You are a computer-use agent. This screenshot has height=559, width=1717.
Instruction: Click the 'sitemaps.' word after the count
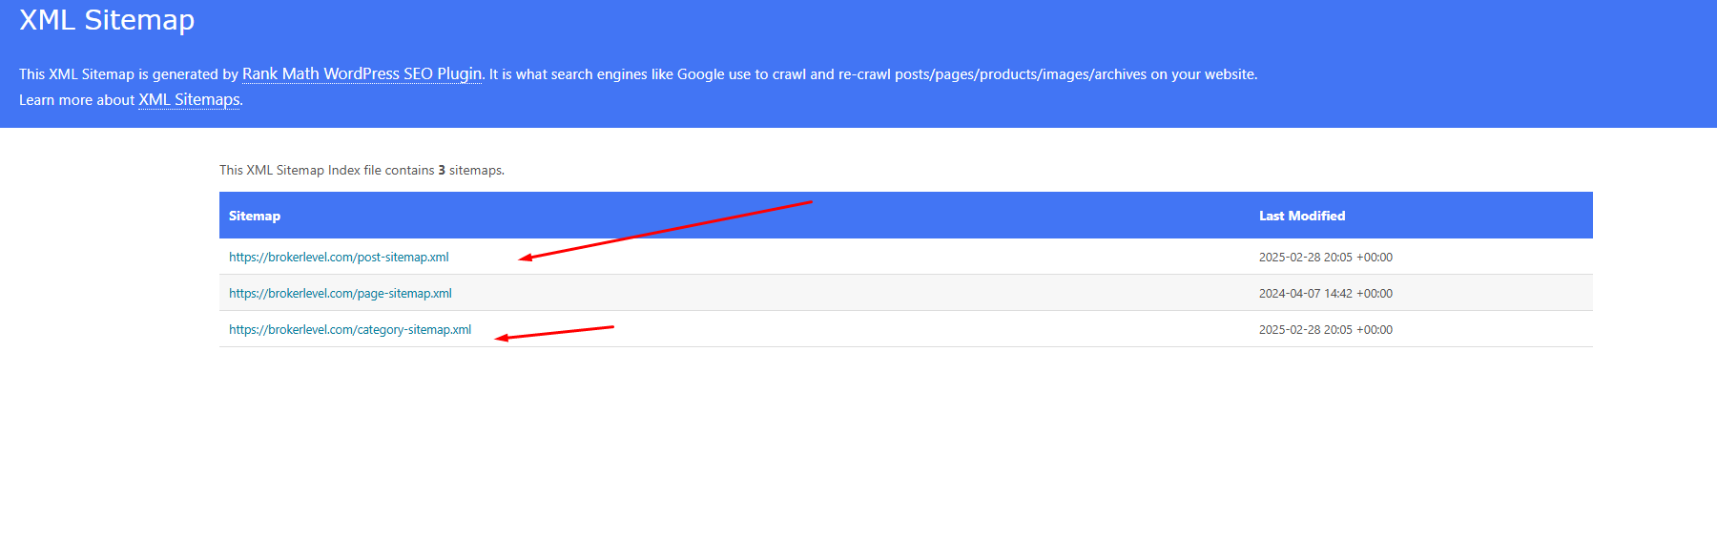point(477,171)
